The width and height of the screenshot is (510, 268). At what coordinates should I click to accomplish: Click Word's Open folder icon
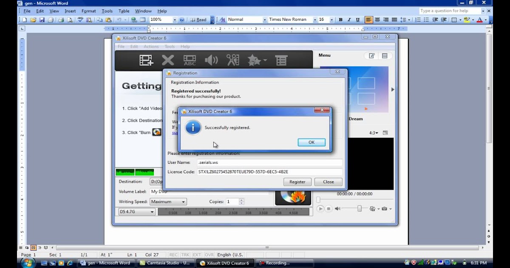[33, 20]
